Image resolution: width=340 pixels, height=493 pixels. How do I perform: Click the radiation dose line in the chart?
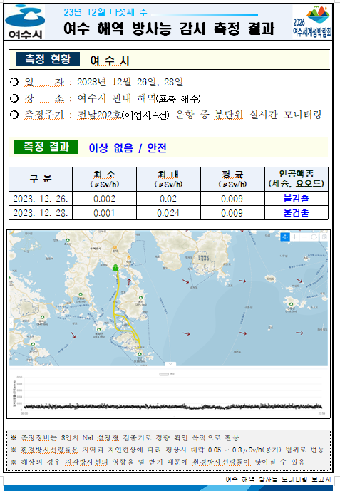(173, 406)
